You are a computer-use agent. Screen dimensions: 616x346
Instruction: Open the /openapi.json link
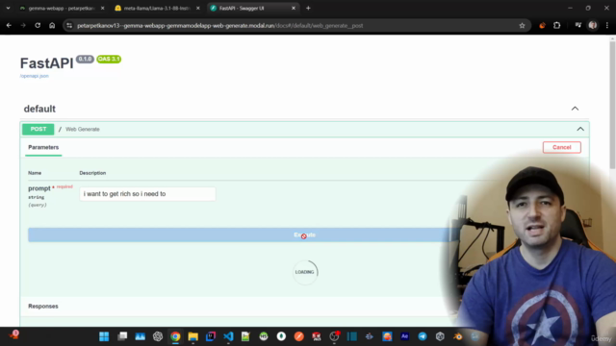35,76
